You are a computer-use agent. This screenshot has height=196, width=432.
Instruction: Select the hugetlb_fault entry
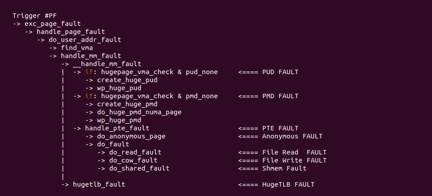pos(99,184)
